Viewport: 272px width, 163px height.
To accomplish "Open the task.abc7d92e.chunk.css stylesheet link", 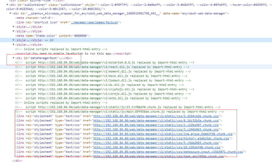I will [158, 156].
